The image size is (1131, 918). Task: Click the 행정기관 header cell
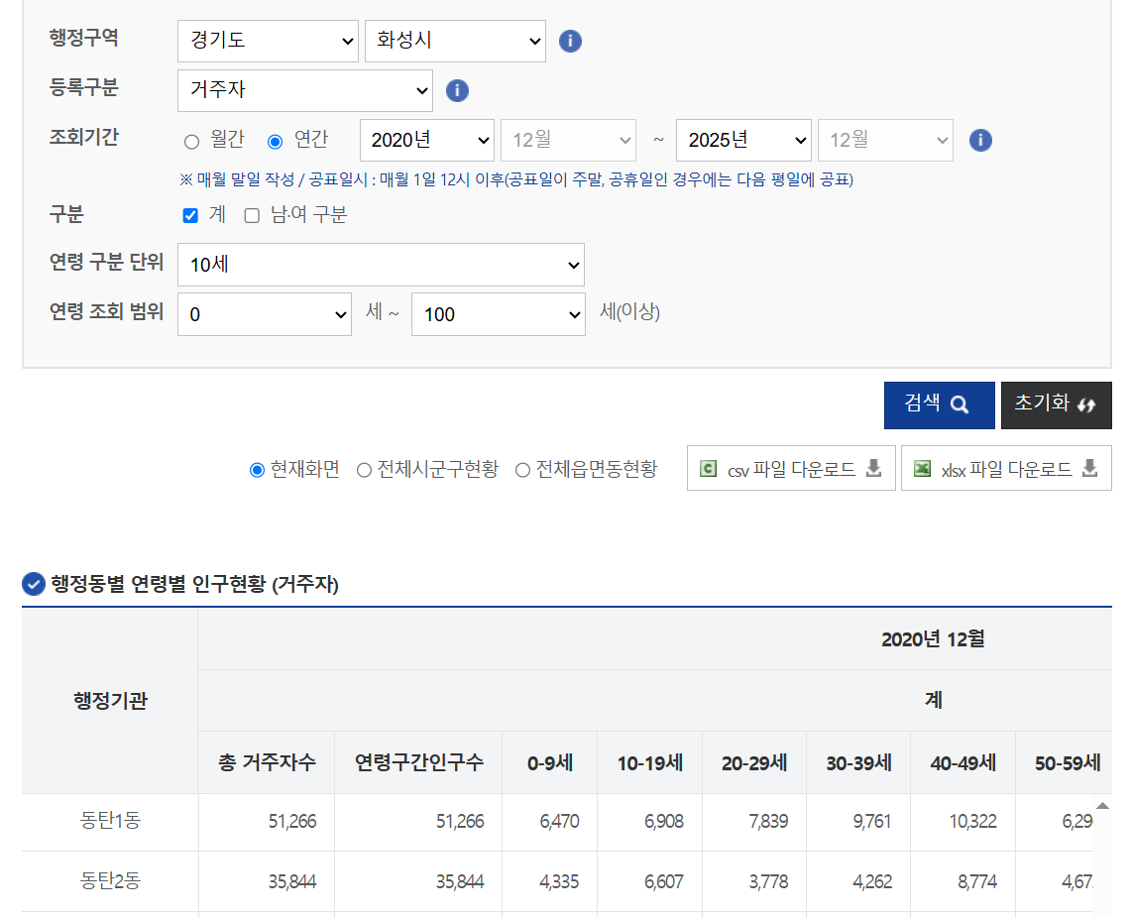click(110, 700)
